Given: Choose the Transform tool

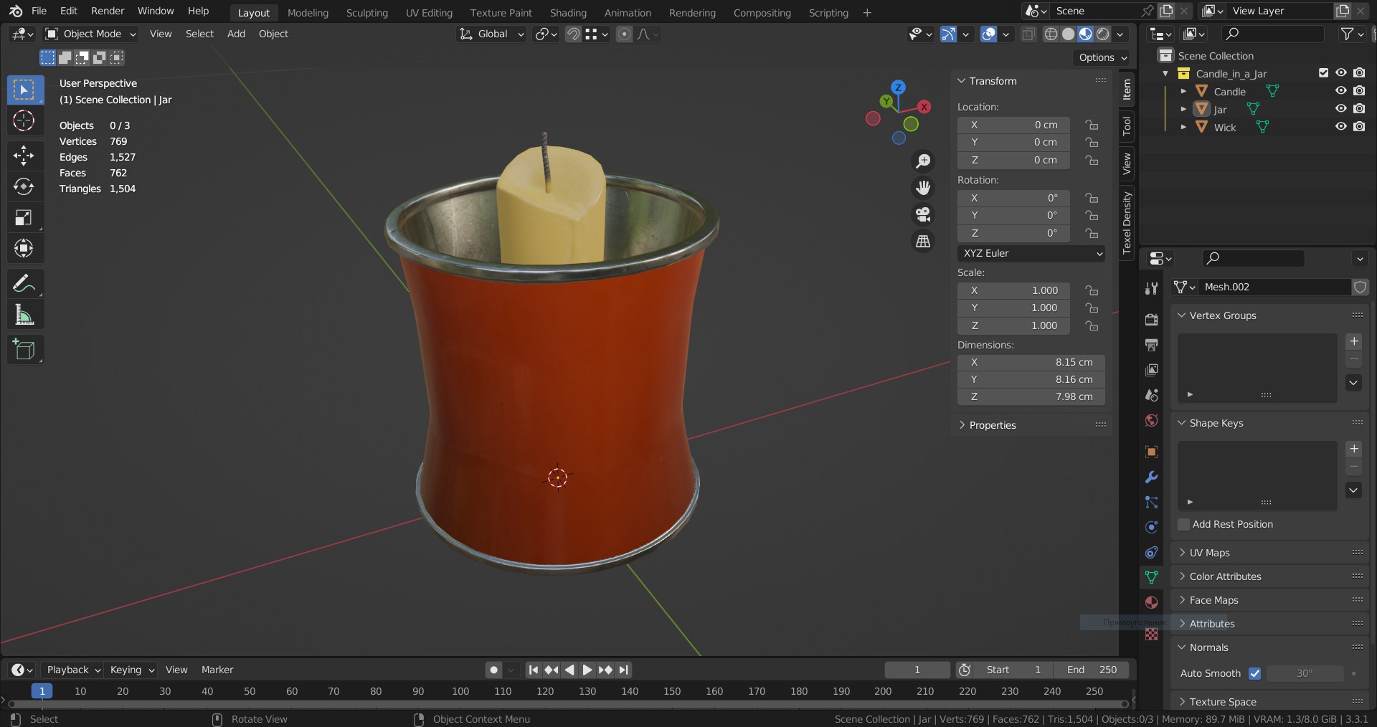Looking at the screenshot, I should pos(24,248).
